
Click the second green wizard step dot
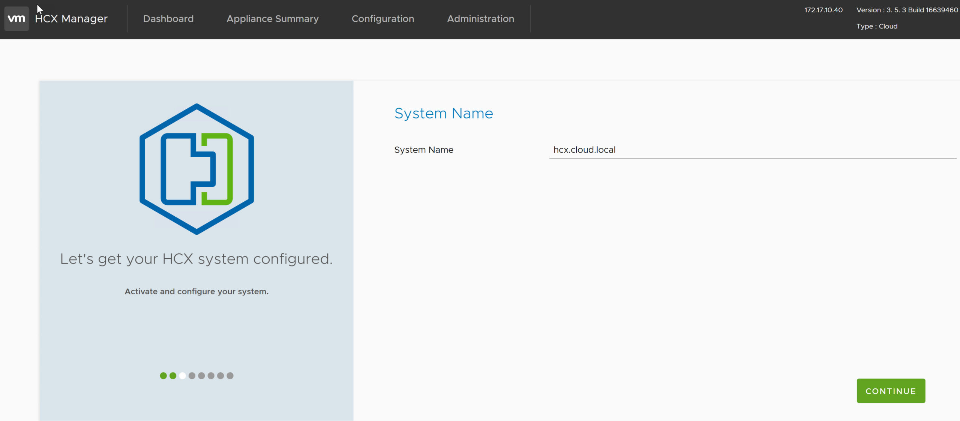tap(173, 376)
